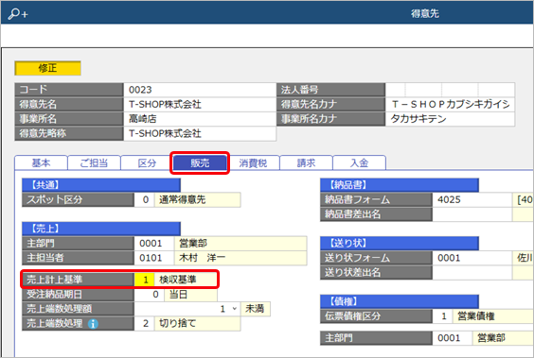Click the 木村 洋一 name text
534x358 pixels.
202,258
